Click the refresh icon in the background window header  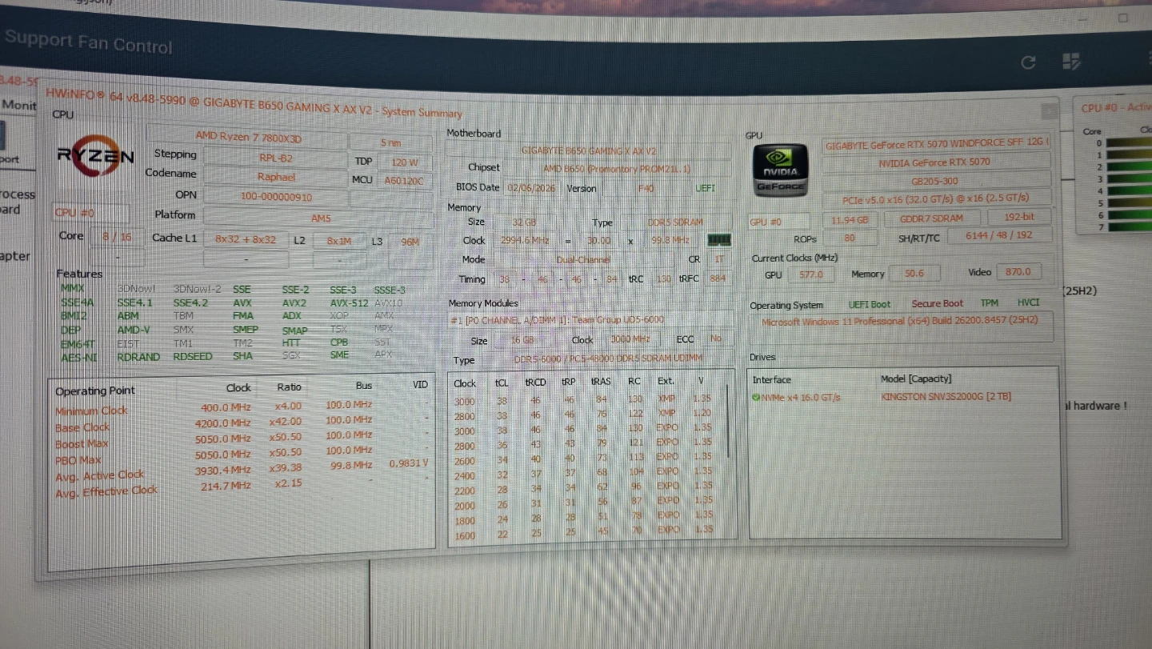(x=1029, y=62)
